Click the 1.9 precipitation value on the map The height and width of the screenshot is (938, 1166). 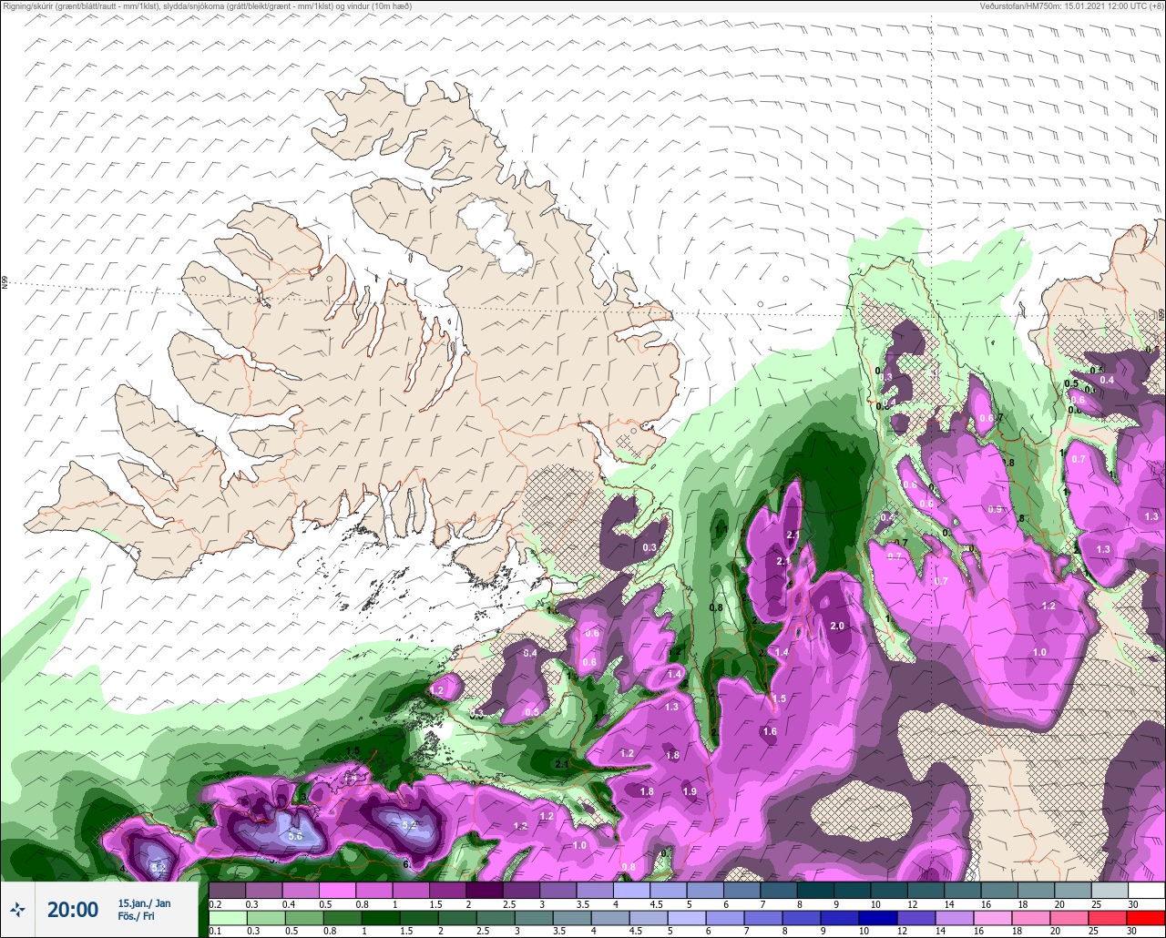coord(690,791)
